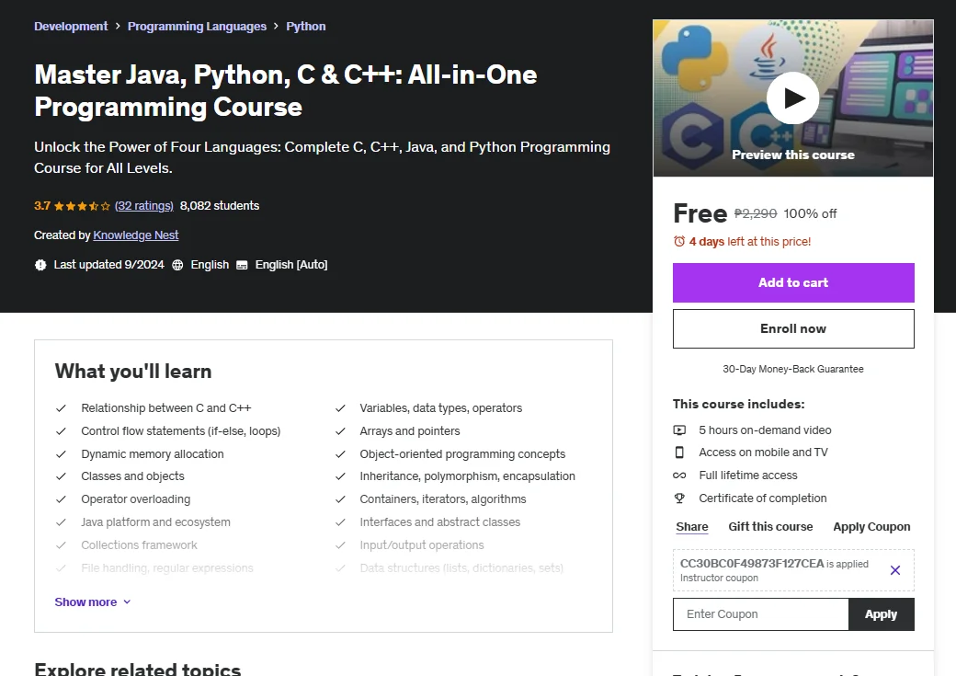Viewport: 956px width, 676px height.
Task: Click the Enroll now button
Action: pyautogui.click(x=793, y=329)
